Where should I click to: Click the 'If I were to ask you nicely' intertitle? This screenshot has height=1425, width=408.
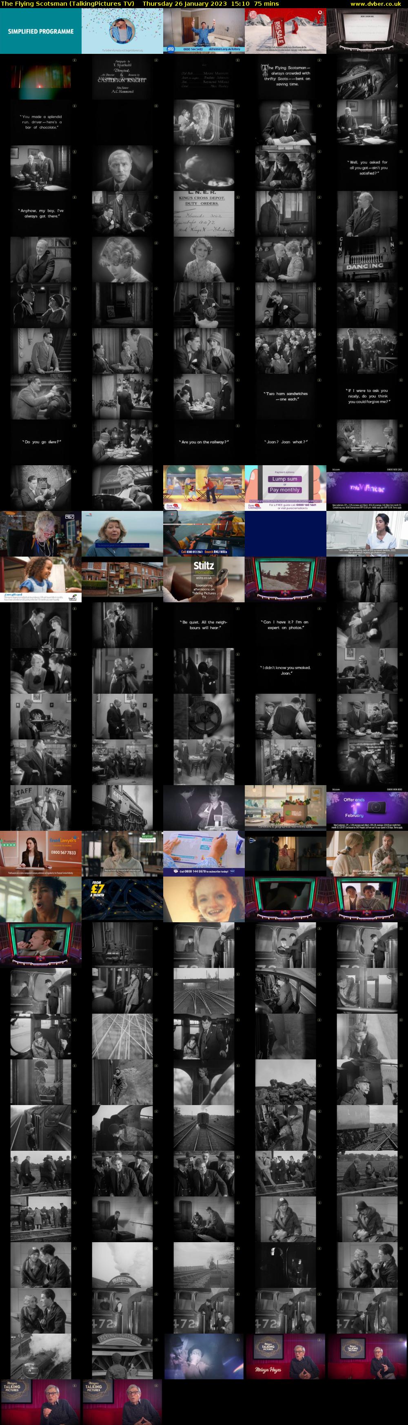click(x=367, y=397)
